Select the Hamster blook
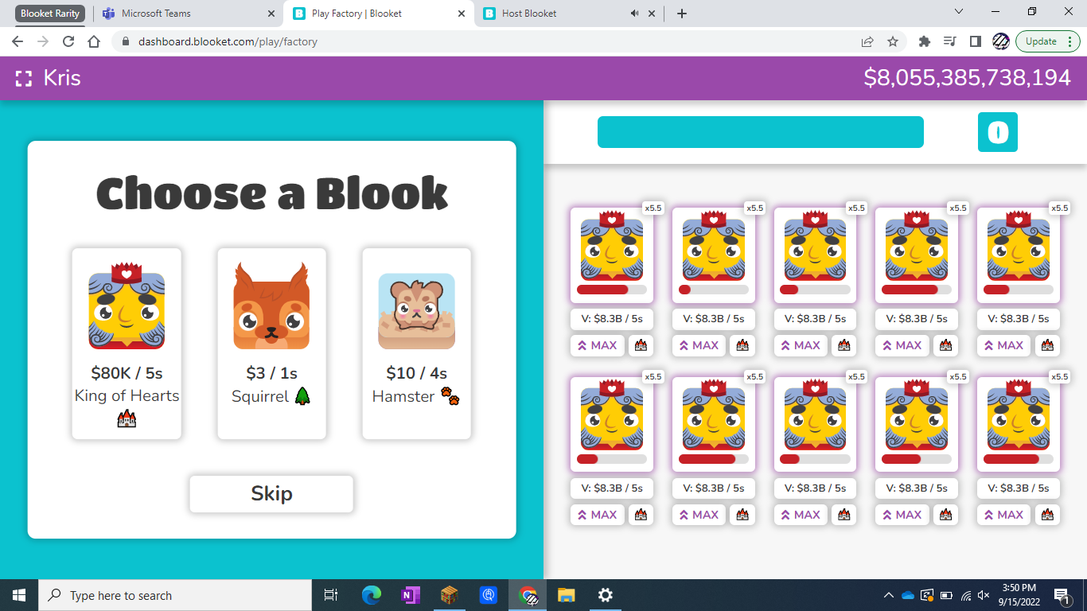Screen dimensions: 1087x611 coord(416,343)
